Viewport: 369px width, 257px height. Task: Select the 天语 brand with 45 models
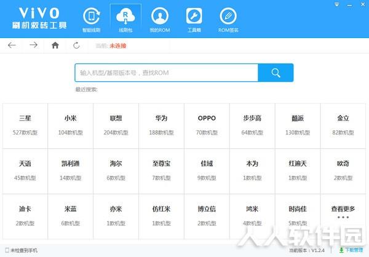[x=25, y=171]
